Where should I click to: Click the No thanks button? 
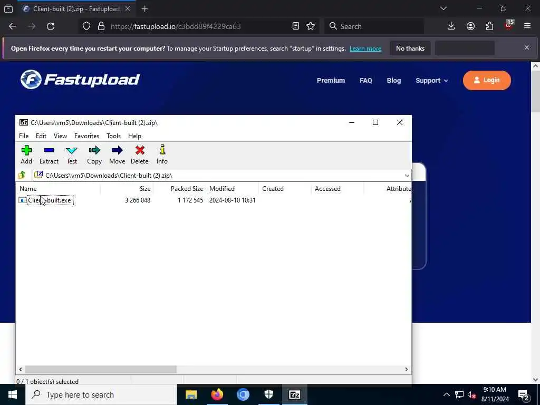click(410, 49)
